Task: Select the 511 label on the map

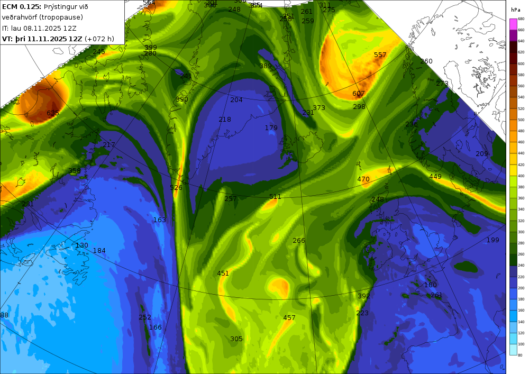Action: coord(275,196)
